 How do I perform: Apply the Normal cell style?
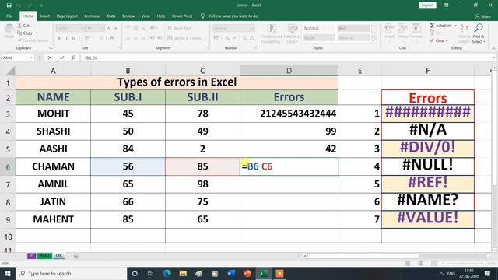pyautogui.click(x=318, y=28)
